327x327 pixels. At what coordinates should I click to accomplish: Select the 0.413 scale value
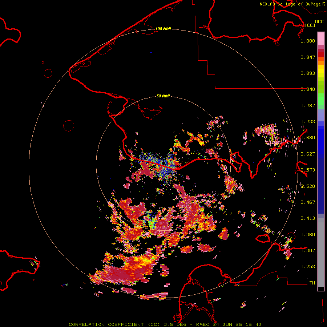point(308,218)
